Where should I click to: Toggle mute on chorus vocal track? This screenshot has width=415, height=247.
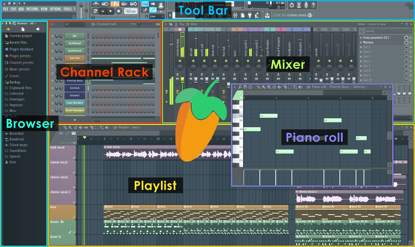point(74,188)
